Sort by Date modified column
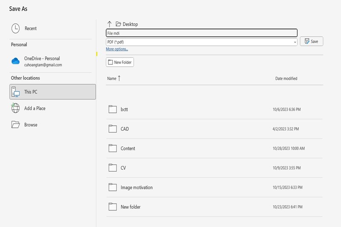The height and width of the screenshot is (227, 341). tap(286, 78)
